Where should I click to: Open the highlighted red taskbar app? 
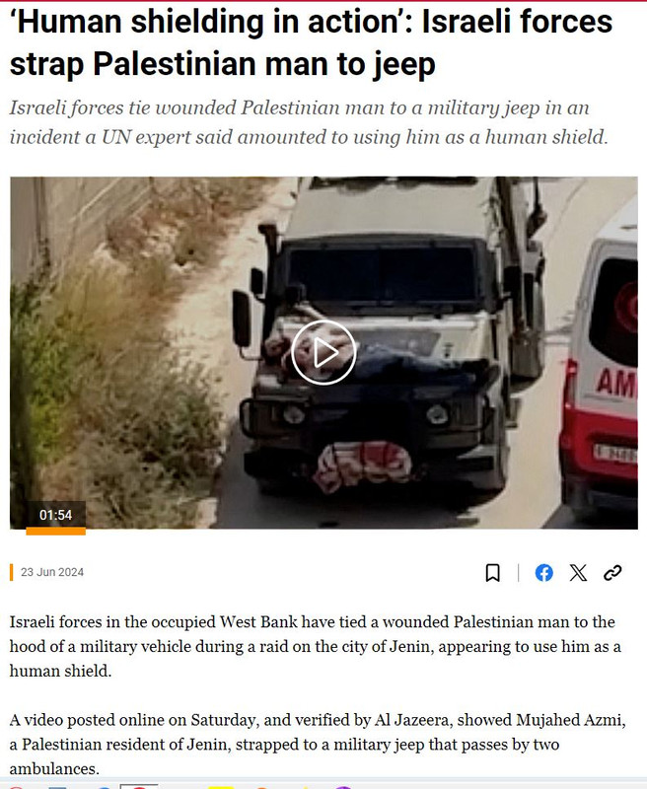click(x=139, y=786)
